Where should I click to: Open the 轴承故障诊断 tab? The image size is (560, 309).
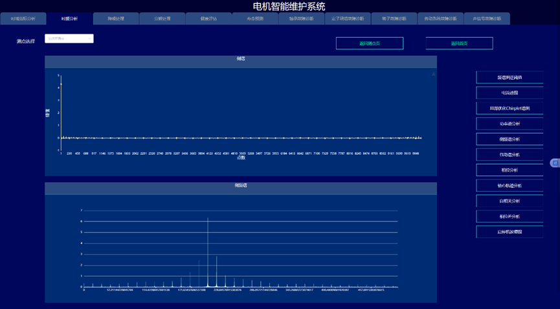coord(301,19)
